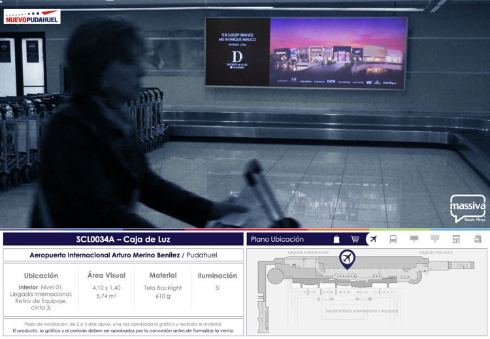Click the Área Visual column heading
The image size is (490, 339).
(x=106, y=276)
